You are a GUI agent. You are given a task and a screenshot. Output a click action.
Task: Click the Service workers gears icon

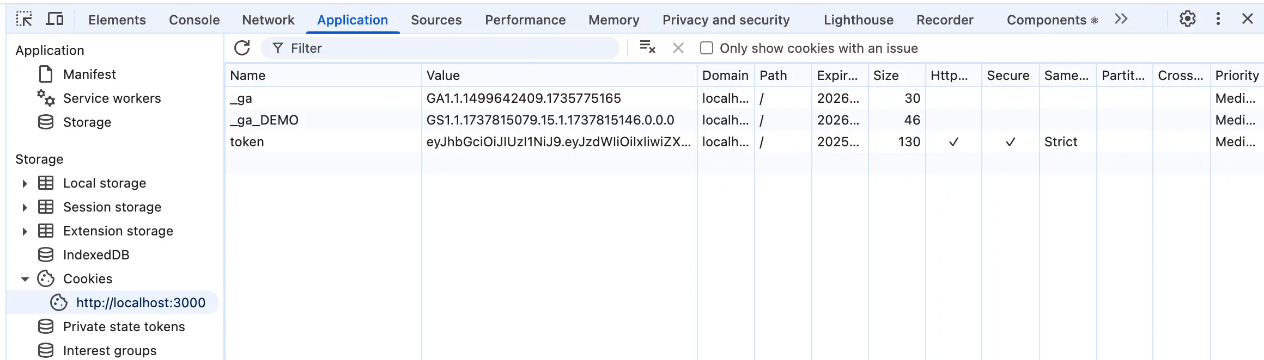(x=46, y=98)
